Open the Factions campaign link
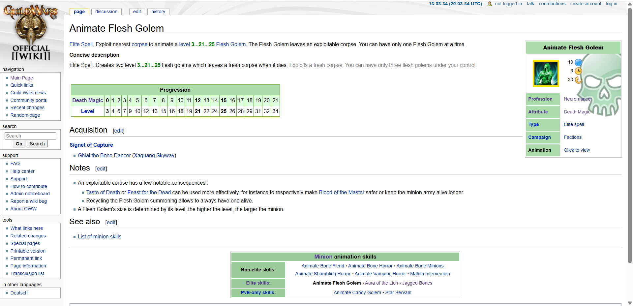 coord(572,137)
